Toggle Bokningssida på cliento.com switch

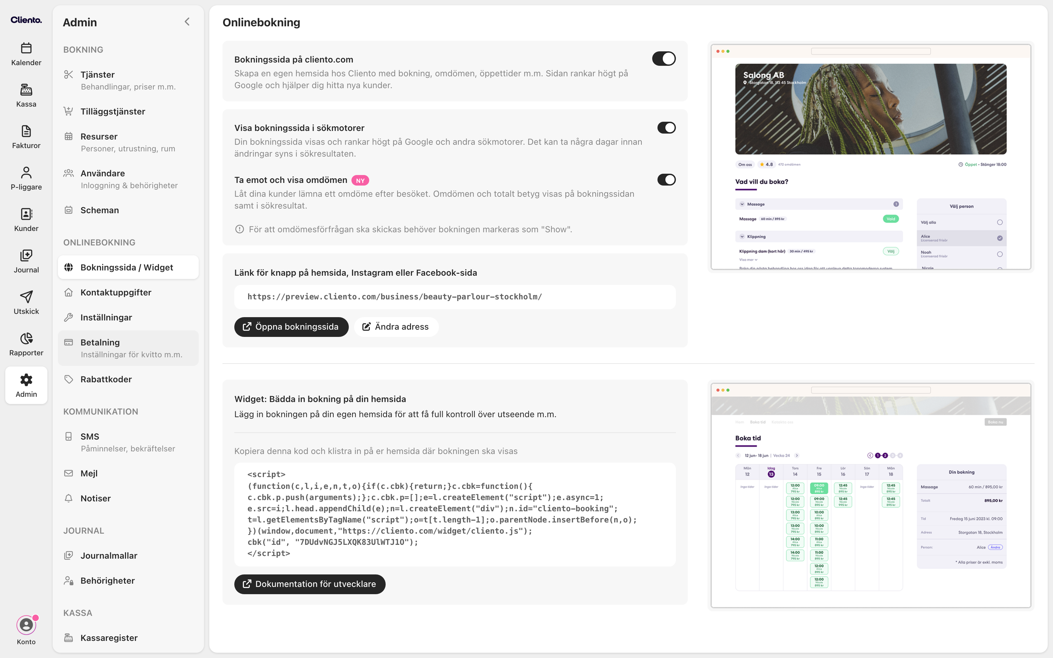pyautogui.click(x=664, y=59)
